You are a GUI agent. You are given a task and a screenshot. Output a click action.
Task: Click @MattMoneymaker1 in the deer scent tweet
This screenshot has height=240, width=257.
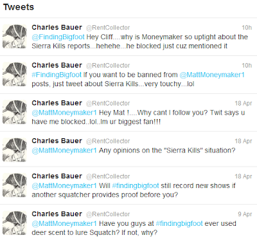pyautogui.click(x=64, y=223)
